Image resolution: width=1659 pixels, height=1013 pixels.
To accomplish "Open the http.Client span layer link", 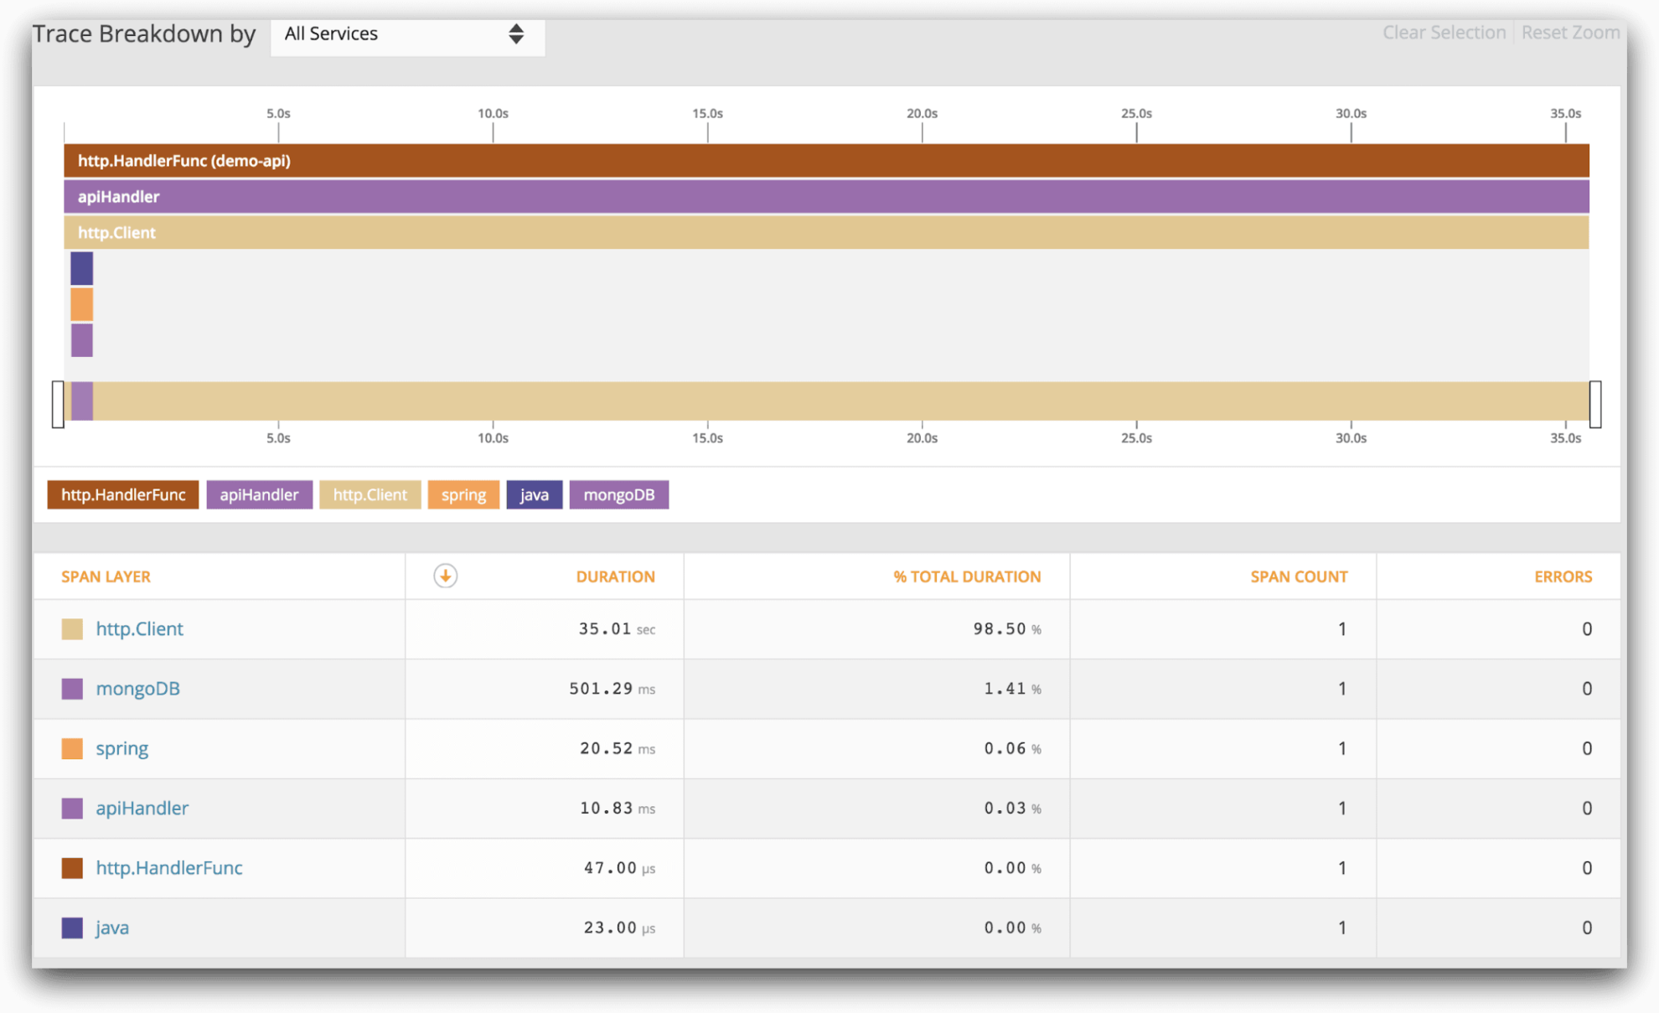I will coord(140,628).
